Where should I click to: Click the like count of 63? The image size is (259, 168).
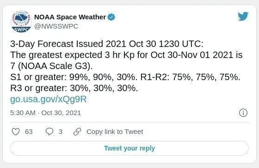pos(29,132)
